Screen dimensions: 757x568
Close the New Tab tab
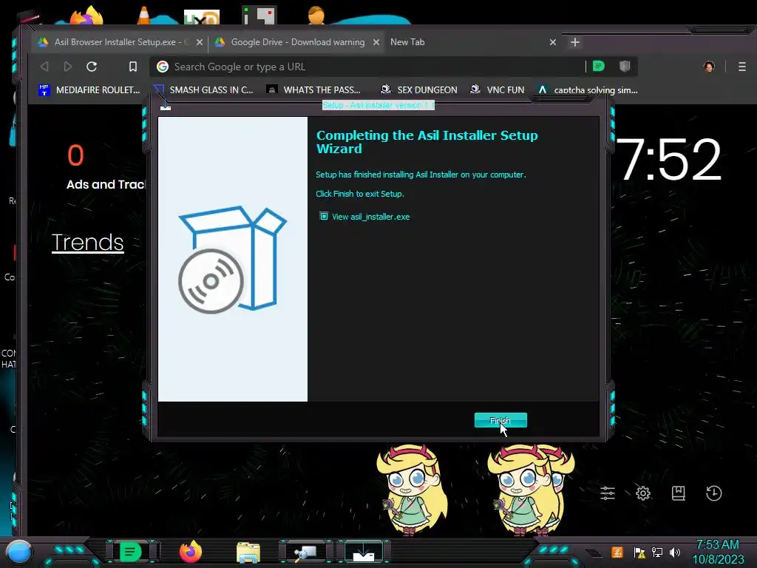click(553, 42)
